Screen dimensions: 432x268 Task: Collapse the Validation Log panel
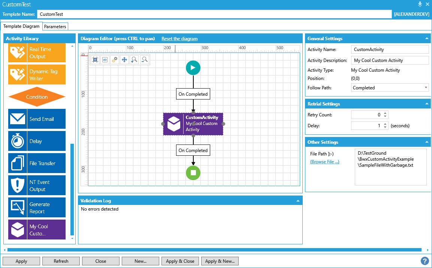[298, 201]
